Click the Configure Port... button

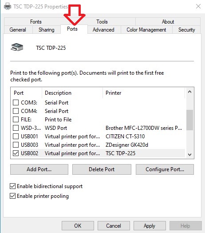point(165,169)
